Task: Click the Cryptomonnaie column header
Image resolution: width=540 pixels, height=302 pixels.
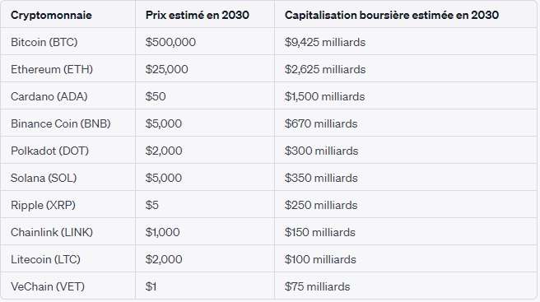Action: pos(51,15)
